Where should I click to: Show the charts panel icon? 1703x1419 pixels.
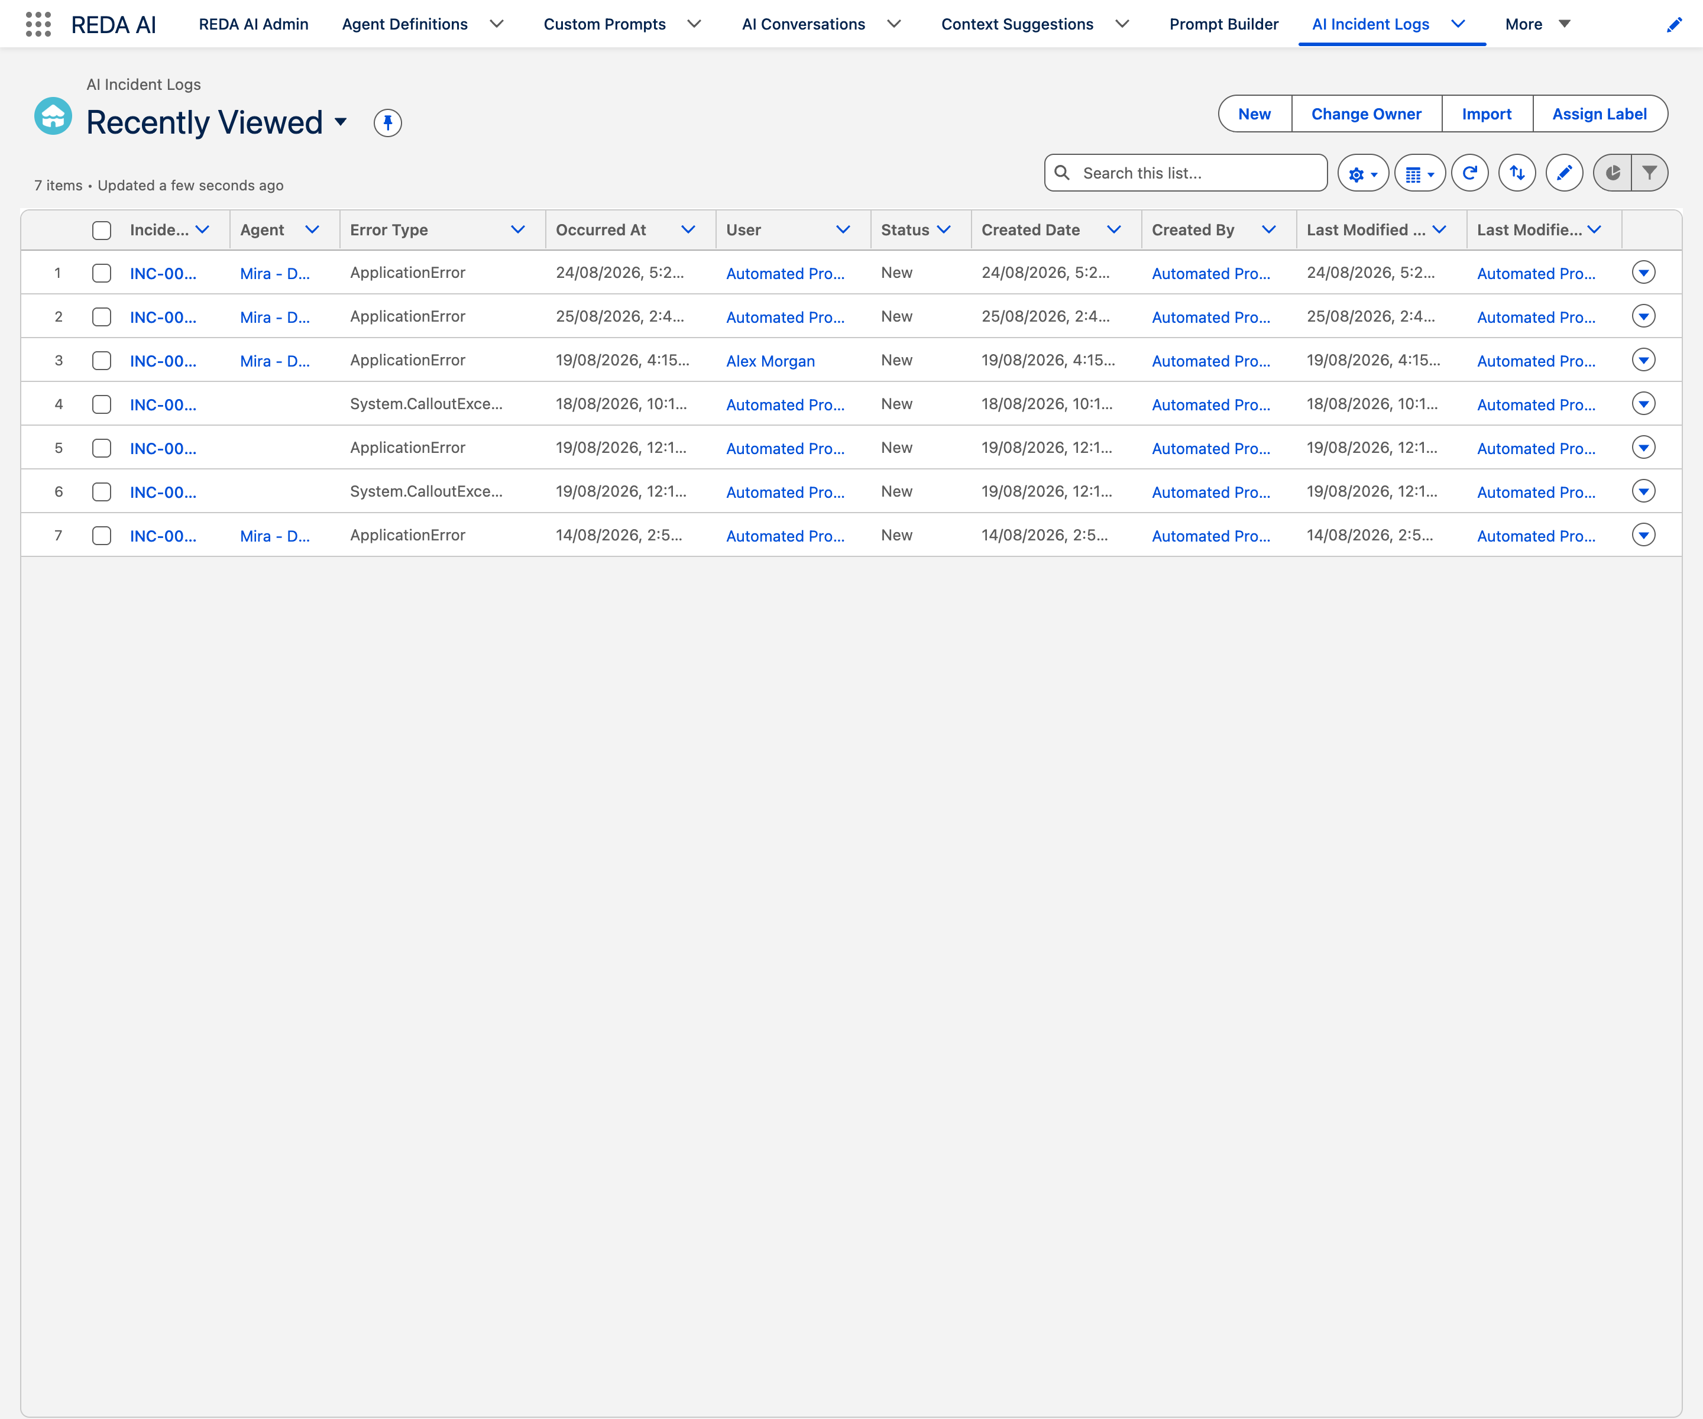coord(1612,173)
